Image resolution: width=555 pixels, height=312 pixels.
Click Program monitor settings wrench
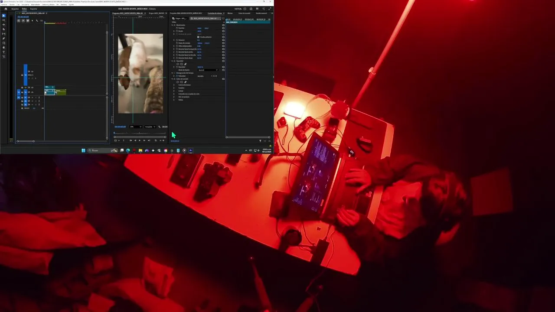coord(159,127)
